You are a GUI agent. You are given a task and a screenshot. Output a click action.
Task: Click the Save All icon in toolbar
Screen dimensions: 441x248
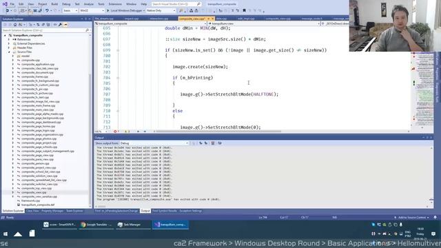coord(40,10)
